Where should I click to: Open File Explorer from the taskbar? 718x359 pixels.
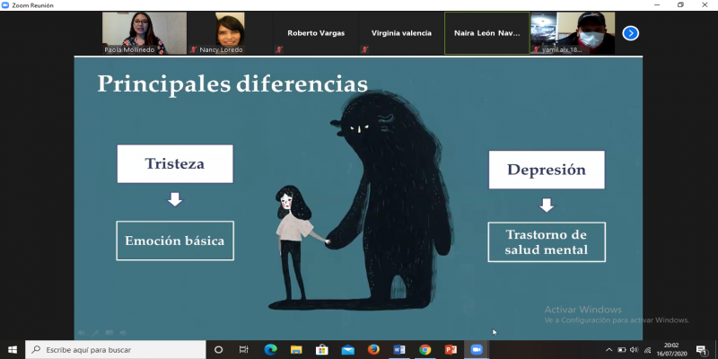(x=296, y=350)
